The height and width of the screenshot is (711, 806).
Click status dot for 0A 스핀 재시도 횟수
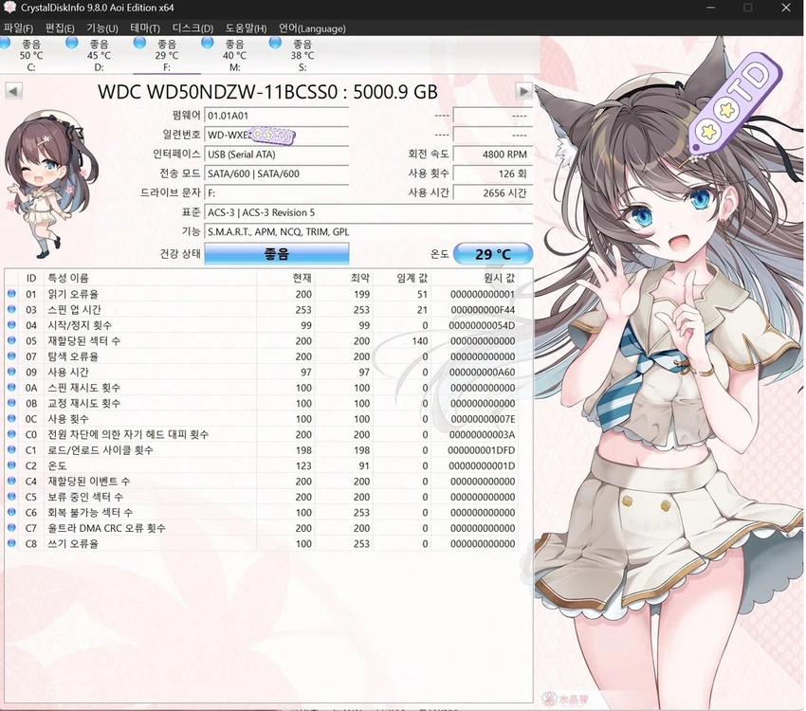click(11, 387)
